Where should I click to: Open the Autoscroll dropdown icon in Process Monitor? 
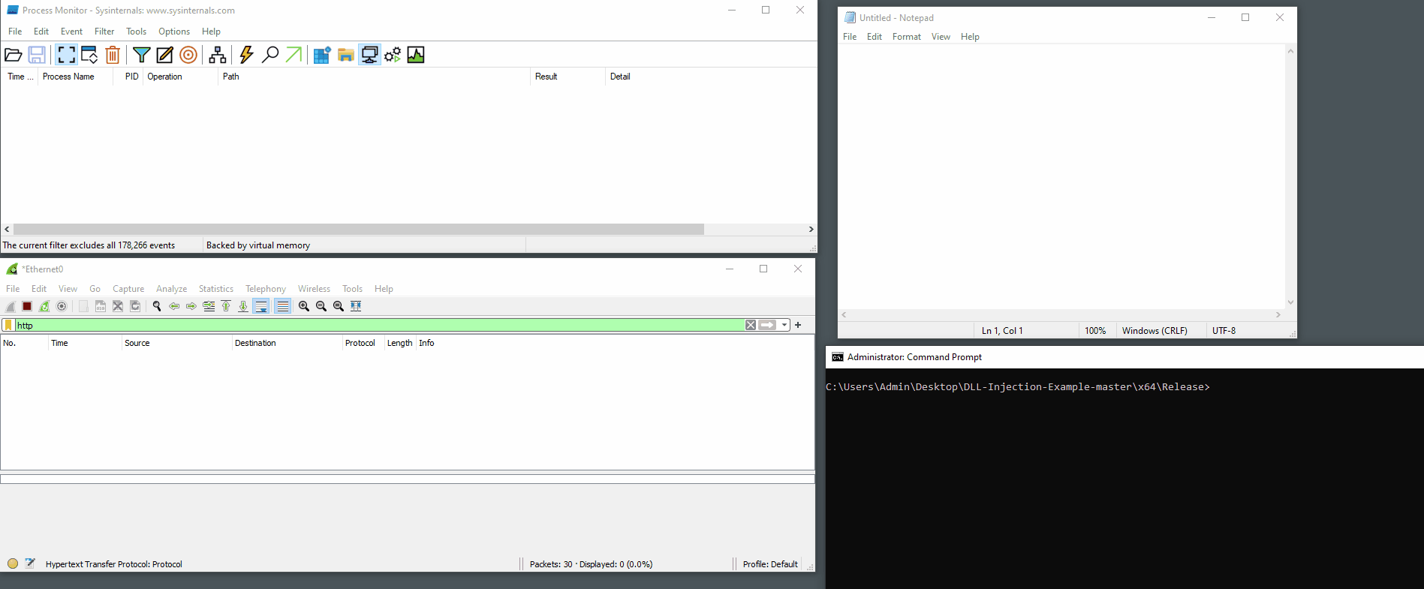pos(89,55)
